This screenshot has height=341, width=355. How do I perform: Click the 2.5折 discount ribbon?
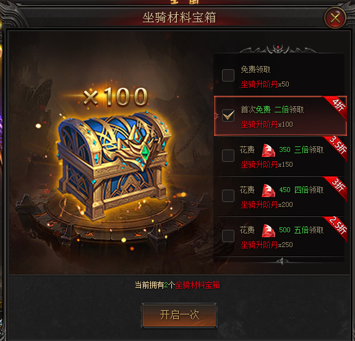click(336, 227)
